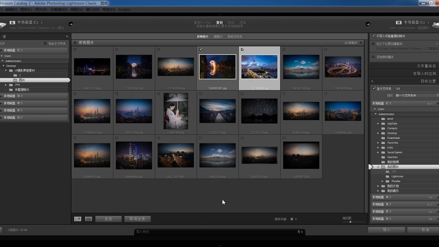Select the 221555119.jpg star trails thumbnail
Screen dimensions: 439x247
pos(259,111)
